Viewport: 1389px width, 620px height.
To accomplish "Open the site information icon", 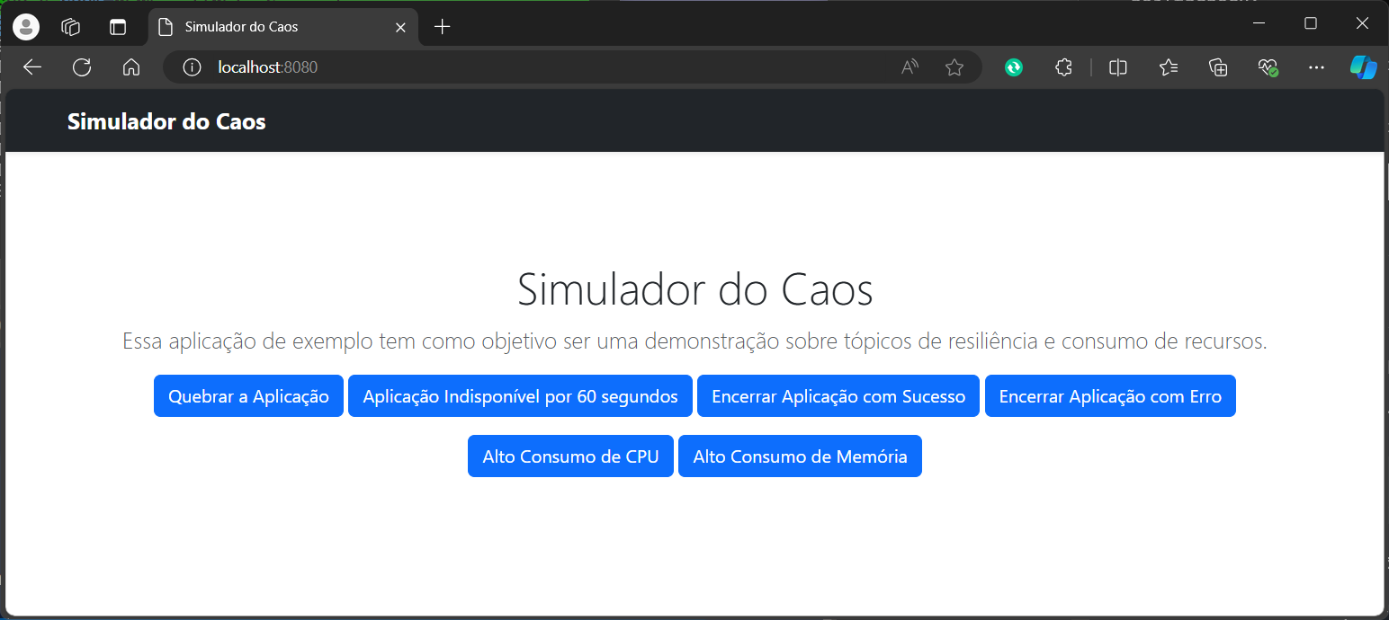I will [x=192, y=67].
